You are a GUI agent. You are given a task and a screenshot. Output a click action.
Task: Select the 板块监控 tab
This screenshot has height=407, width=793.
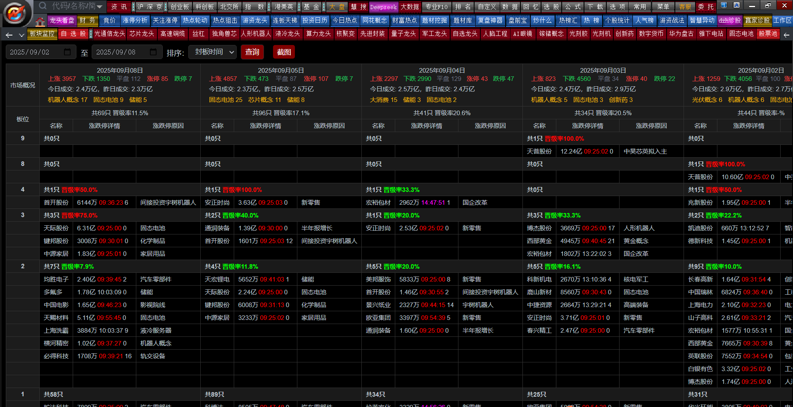tap(42, 33)
